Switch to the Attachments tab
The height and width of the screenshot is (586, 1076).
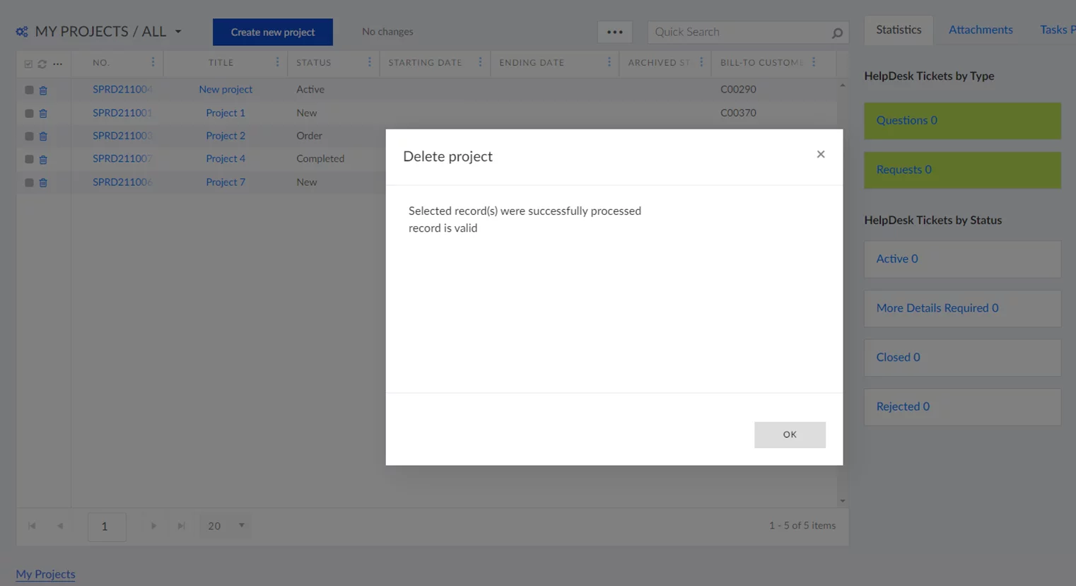980,30
